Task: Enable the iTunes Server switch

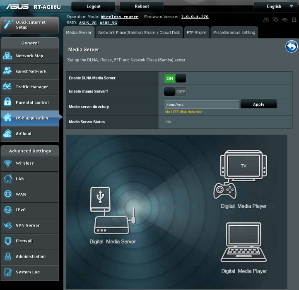Action: point(175,92)
